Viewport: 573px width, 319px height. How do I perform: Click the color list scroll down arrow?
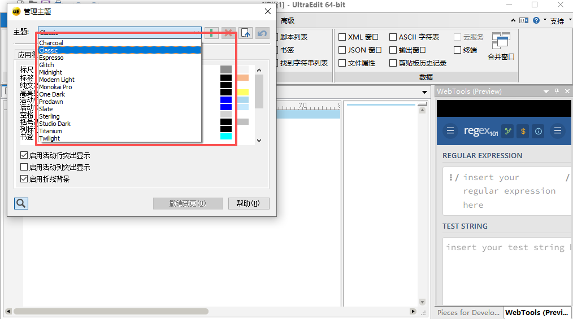point(259,140)
